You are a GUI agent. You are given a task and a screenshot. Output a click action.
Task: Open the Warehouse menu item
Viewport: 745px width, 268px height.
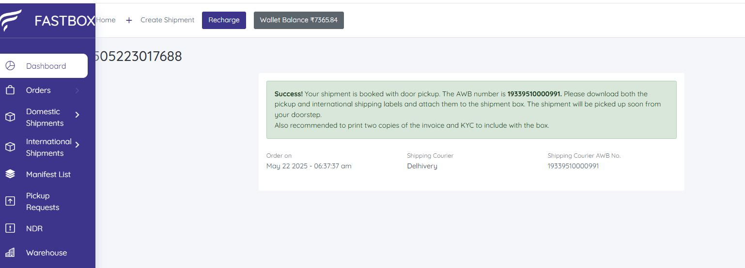(x=47, y=253)
